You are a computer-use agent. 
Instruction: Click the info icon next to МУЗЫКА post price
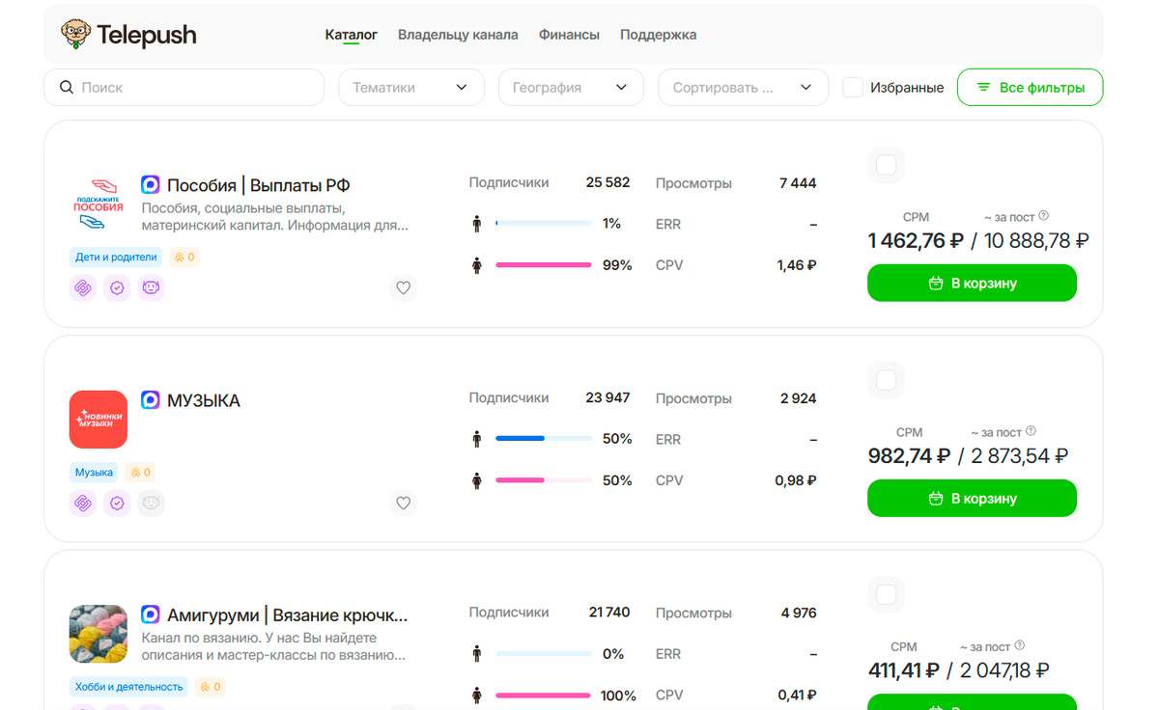[1031, 431]
